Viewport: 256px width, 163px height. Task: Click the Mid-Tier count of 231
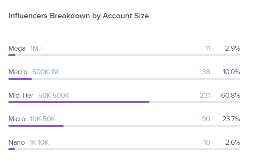coord(205,96)
